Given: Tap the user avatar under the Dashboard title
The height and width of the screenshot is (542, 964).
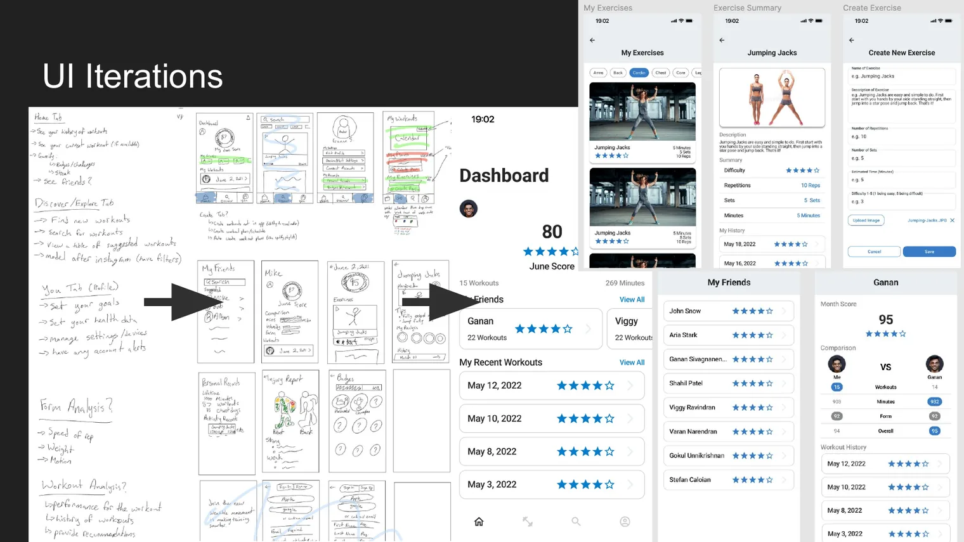Looking at the screenshot, I should click(x=469, y=209).
